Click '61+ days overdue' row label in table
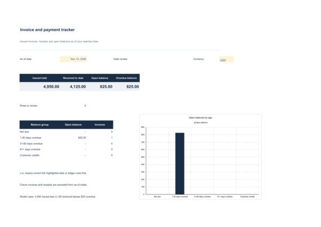This screenshot has height=227, width=321. pos(30,149)
